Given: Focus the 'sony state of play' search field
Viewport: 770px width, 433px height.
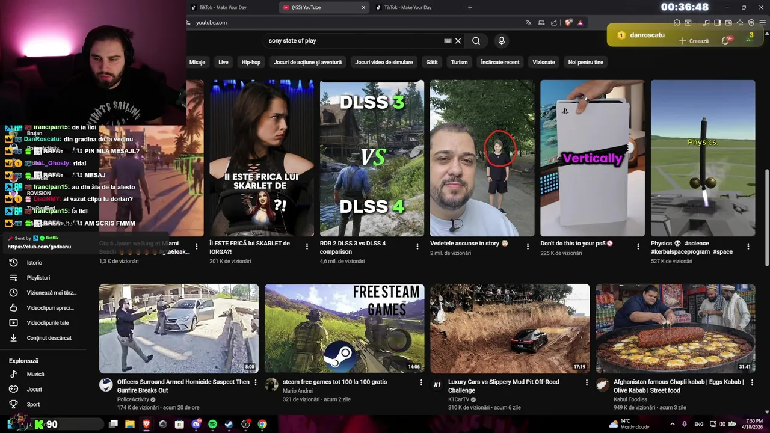Looking at the screenshot, I should click(355, 41).
